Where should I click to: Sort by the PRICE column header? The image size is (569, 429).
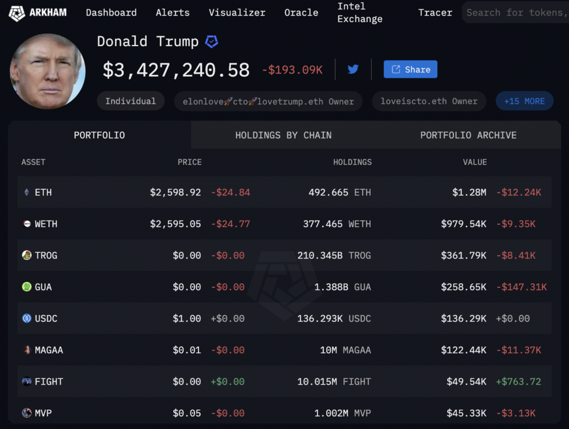click(x=189, y=162)
